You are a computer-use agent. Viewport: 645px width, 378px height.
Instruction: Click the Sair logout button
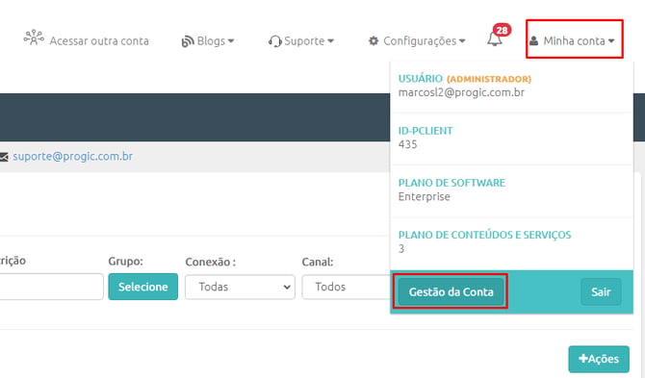[x=601, y=291]
